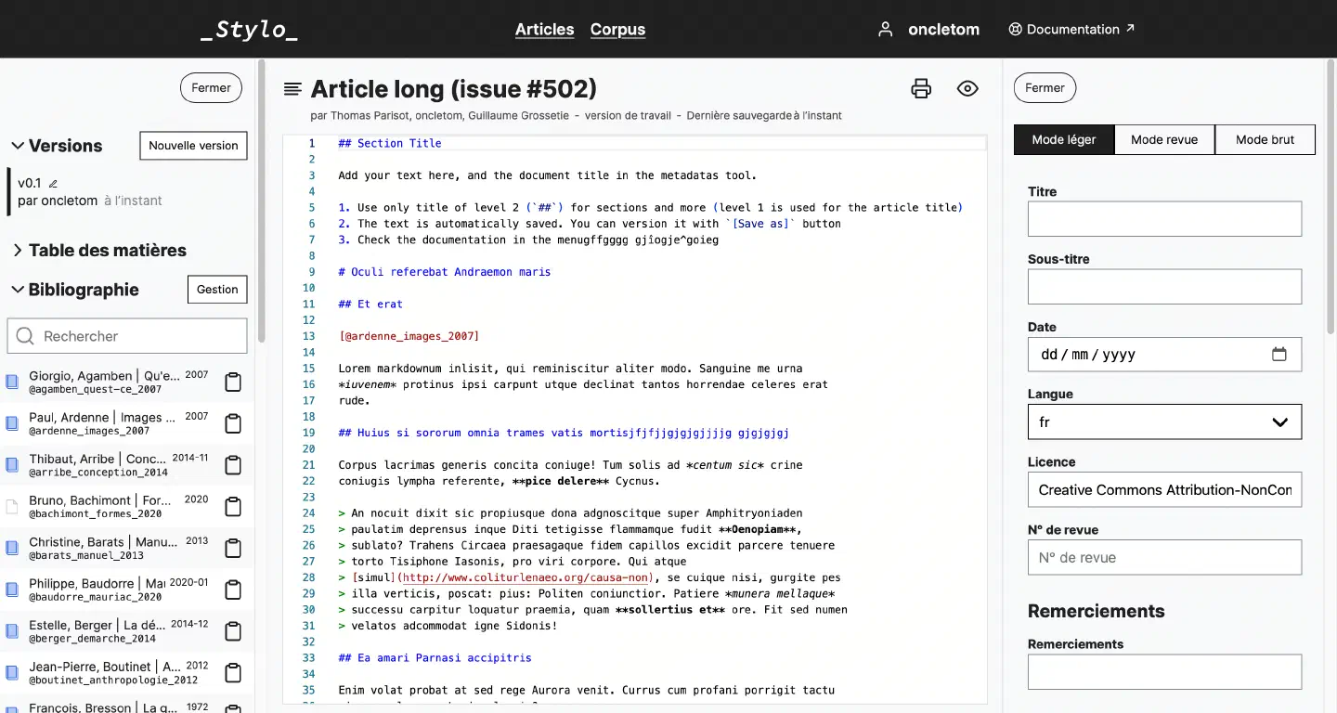Image resolution: width=1337 pixels, height=713 pixels.
Task: Go to Articles in top navigation
Action: click(x=545, y=30)
